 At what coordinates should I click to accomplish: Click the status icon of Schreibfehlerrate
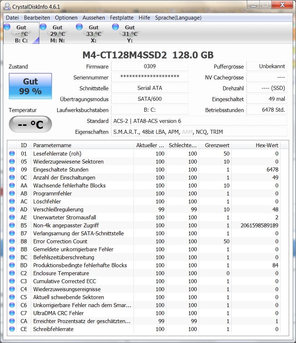(x=12, y=329)
